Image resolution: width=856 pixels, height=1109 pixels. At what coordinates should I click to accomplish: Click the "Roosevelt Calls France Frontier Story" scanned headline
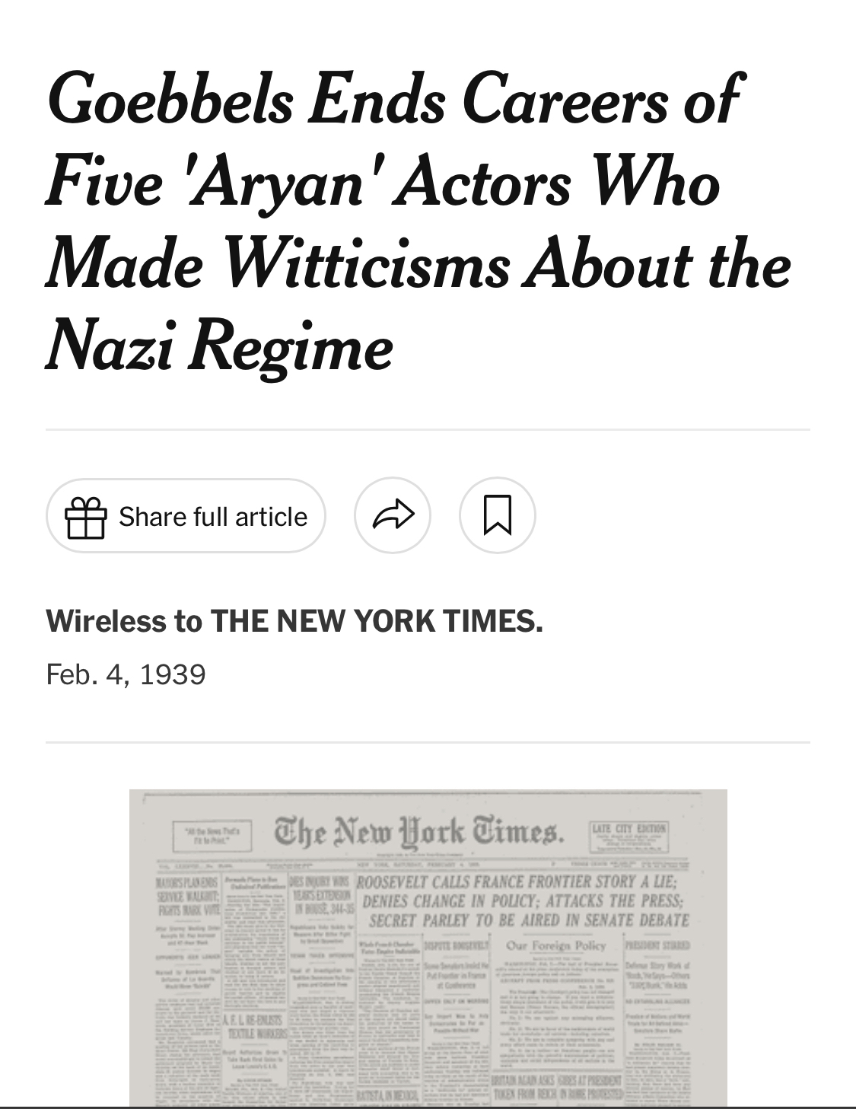pos(516,882)
